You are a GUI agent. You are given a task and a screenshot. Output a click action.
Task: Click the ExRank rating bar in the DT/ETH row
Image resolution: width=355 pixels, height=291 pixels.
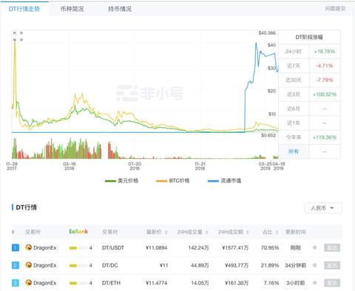point(78,284)
